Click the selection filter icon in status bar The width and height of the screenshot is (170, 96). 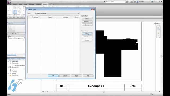(151, 94)
